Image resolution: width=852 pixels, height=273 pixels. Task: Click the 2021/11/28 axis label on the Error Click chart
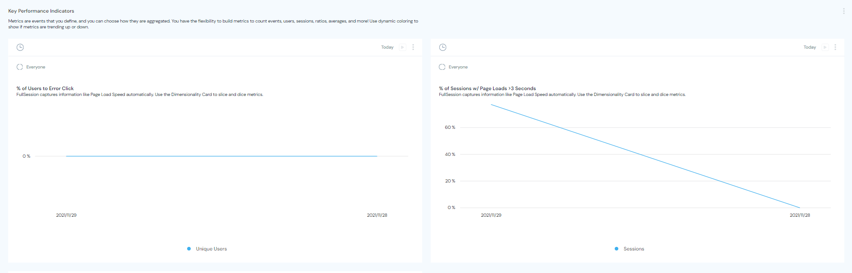point(377,215)
